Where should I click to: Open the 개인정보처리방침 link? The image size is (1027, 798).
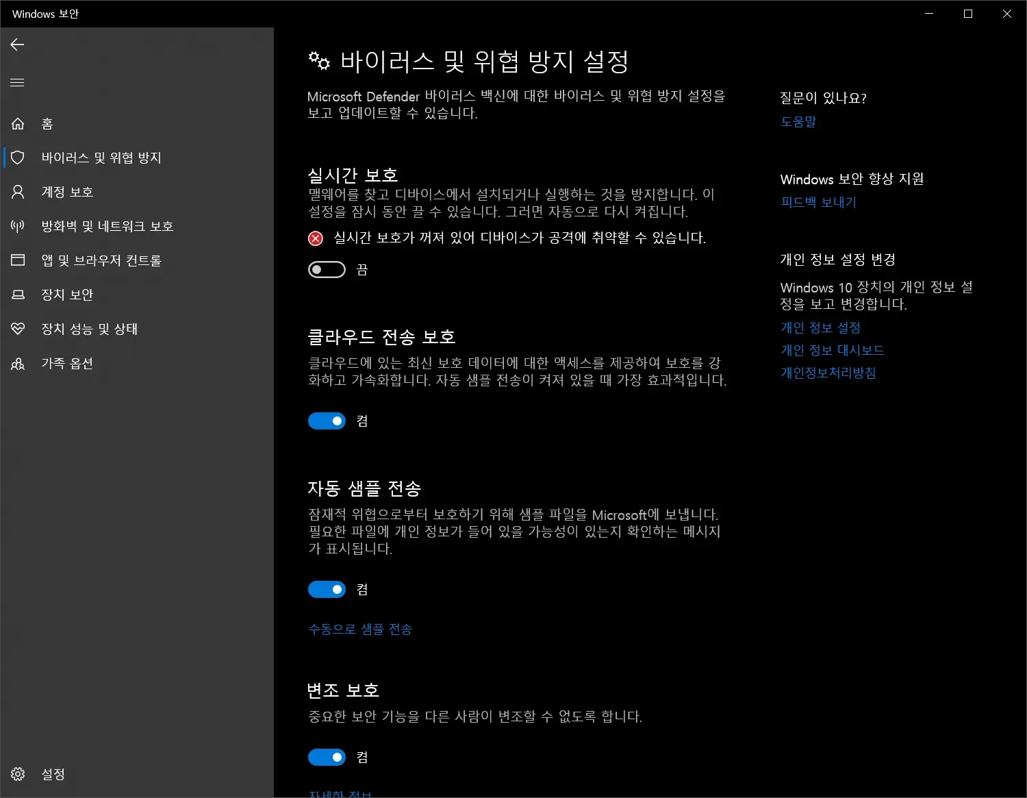point(828,373)
